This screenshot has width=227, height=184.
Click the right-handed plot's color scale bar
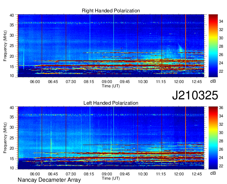[x=213, y=46]
